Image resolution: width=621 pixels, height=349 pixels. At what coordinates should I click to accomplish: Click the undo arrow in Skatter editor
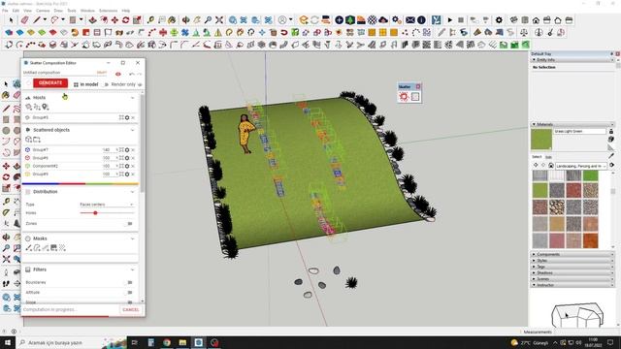(x=132, y=74)
